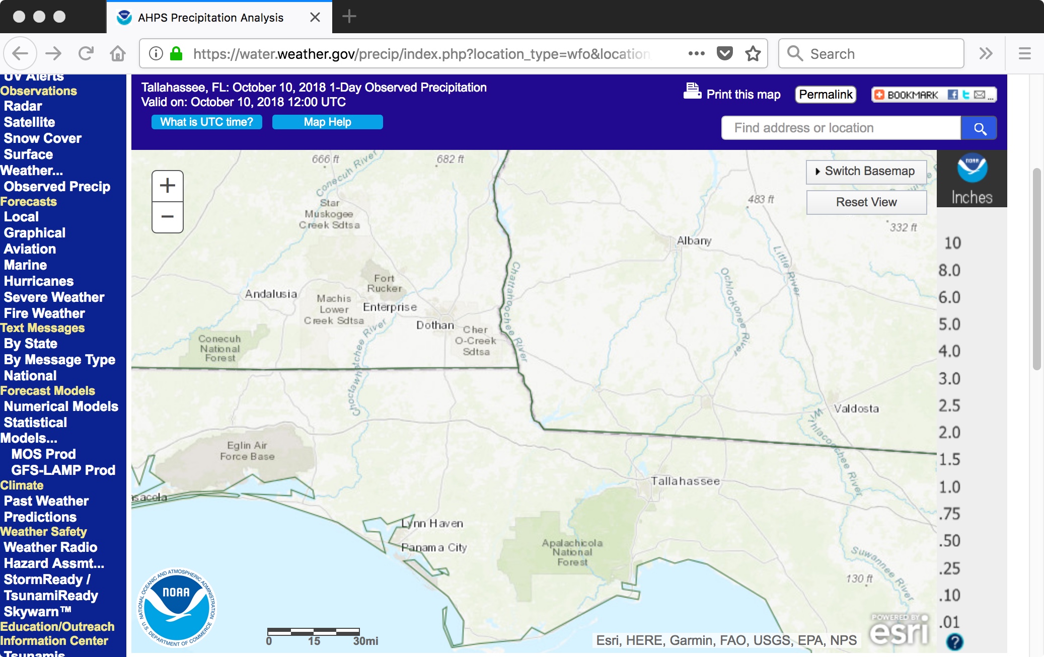Open Numerical Models sidebar link
Viewport: 1044px width, 657px height.
61,406
